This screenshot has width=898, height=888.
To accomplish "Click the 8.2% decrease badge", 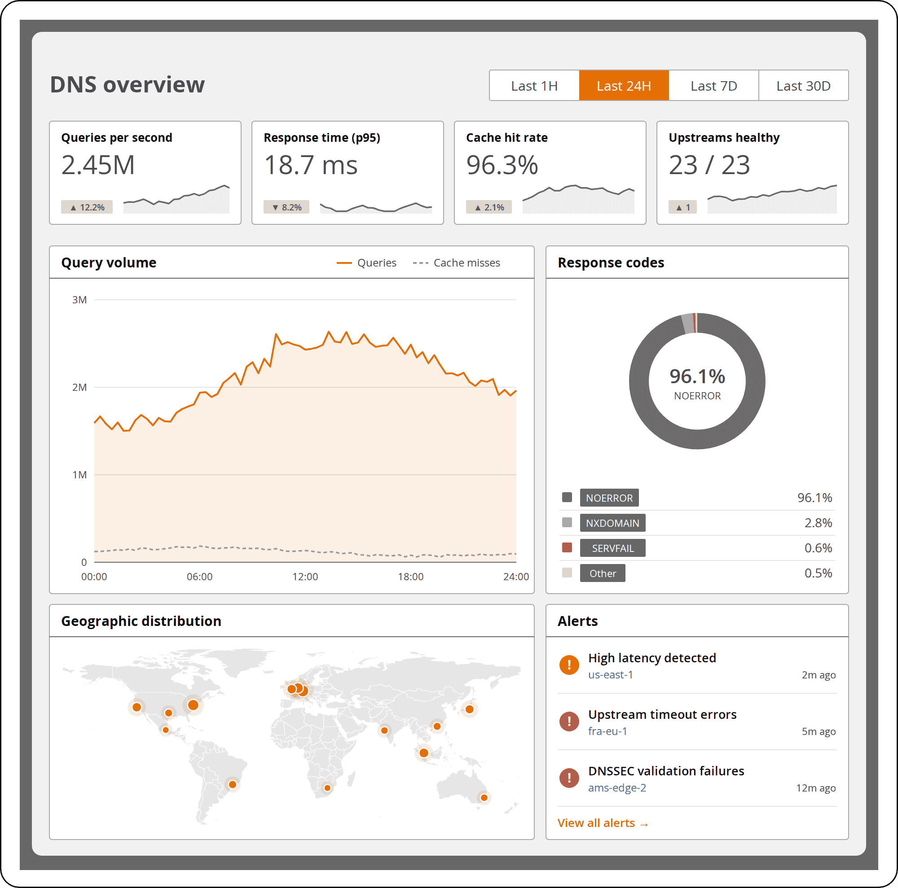I will tap(286, 207).
